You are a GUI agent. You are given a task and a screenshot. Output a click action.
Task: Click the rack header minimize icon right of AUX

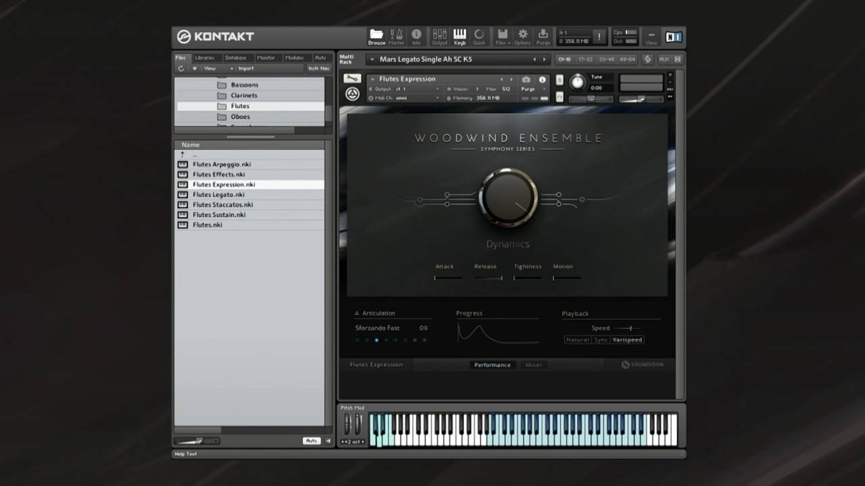(678, 59)
